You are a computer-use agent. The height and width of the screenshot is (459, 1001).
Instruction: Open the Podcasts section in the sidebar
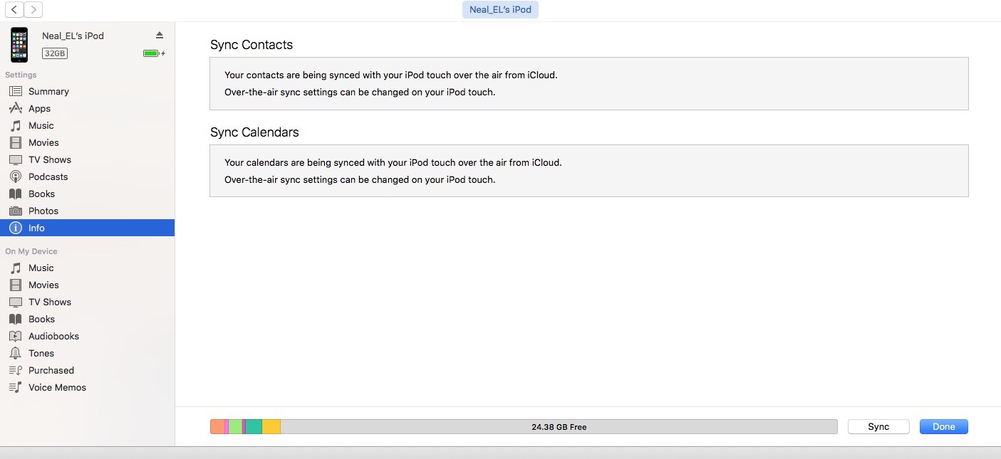click(x=48, y=176)
